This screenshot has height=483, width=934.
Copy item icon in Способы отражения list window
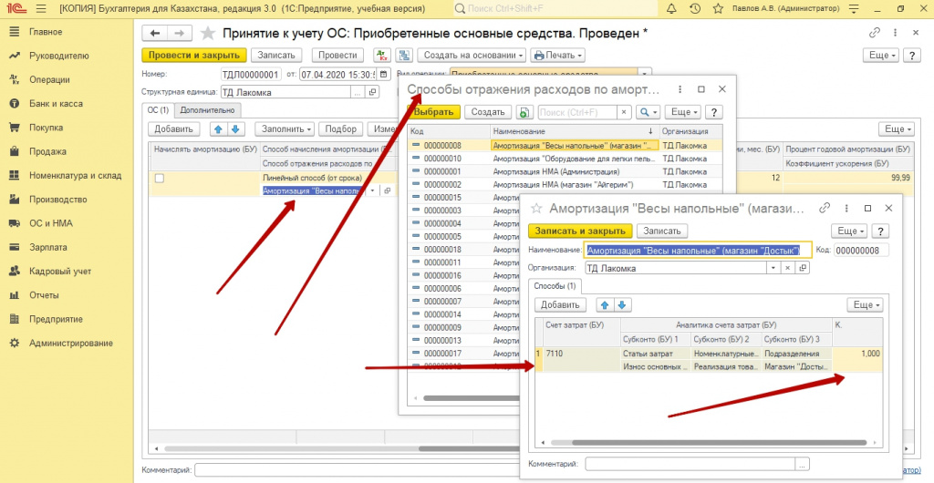pos(524,112)
